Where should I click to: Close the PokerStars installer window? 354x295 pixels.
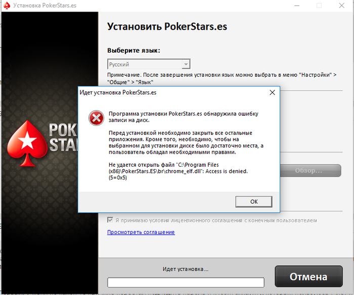(x=341, y=6)
